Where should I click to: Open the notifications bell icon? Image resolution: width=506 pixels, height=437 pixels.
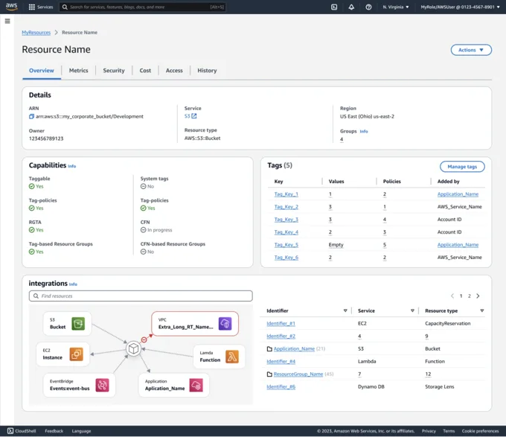pyautogui.click(x=351, y=7)
